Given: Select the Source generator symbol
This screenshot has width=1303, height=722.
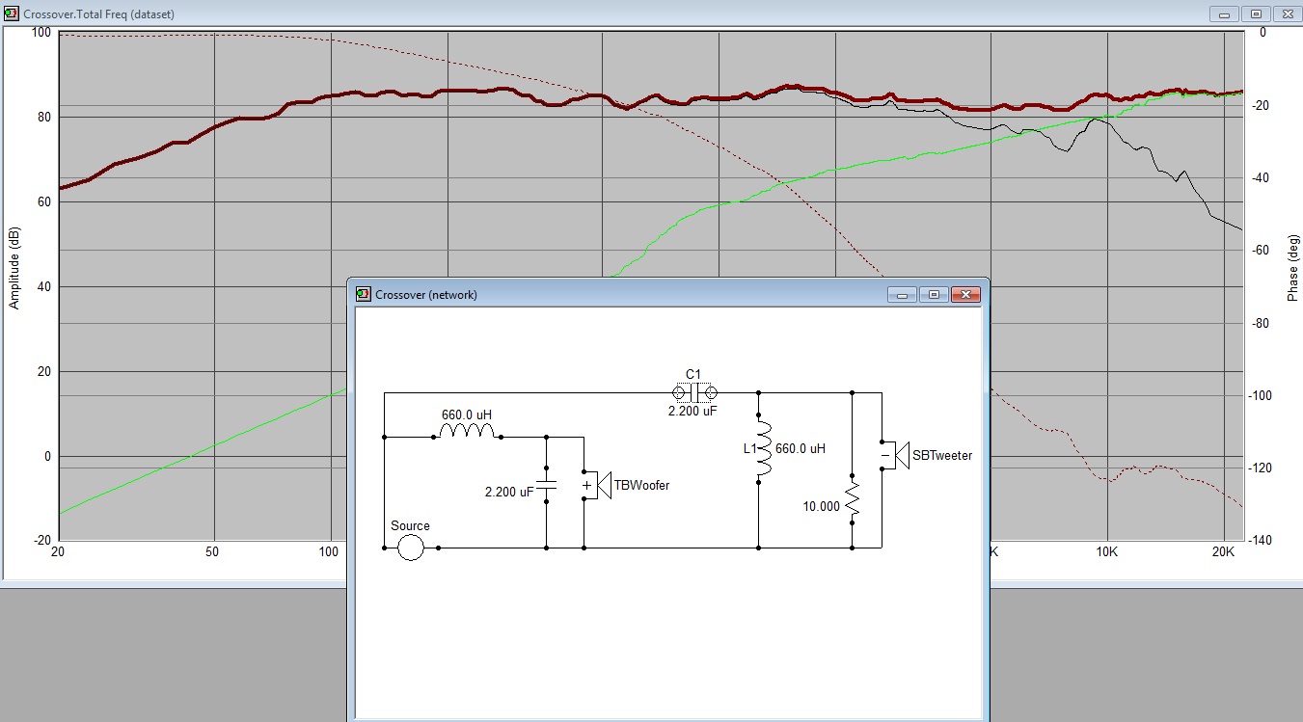Looking at the screenshot, I should tap(411, 548).
